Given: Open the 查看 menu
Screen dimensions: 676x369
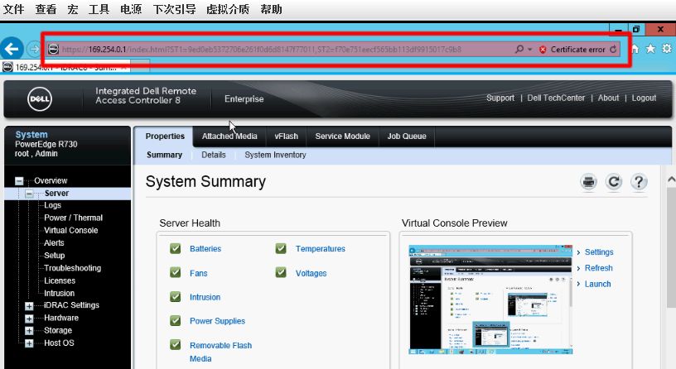Looking at the screenshot, I should [46, 9].
